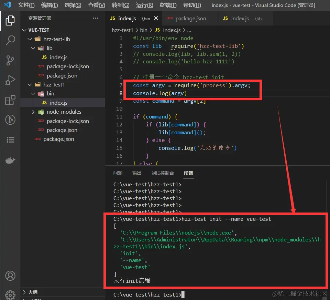Open the 文件(F) menu

pos(26,5)
